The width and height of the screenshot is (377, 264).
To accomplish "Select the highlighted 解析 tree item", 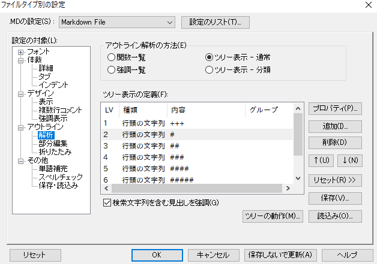I will tap(46, 135).
